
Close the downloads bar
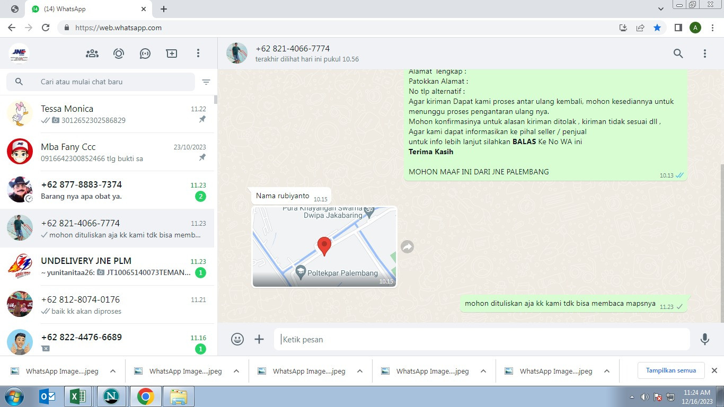pos(714,370)
